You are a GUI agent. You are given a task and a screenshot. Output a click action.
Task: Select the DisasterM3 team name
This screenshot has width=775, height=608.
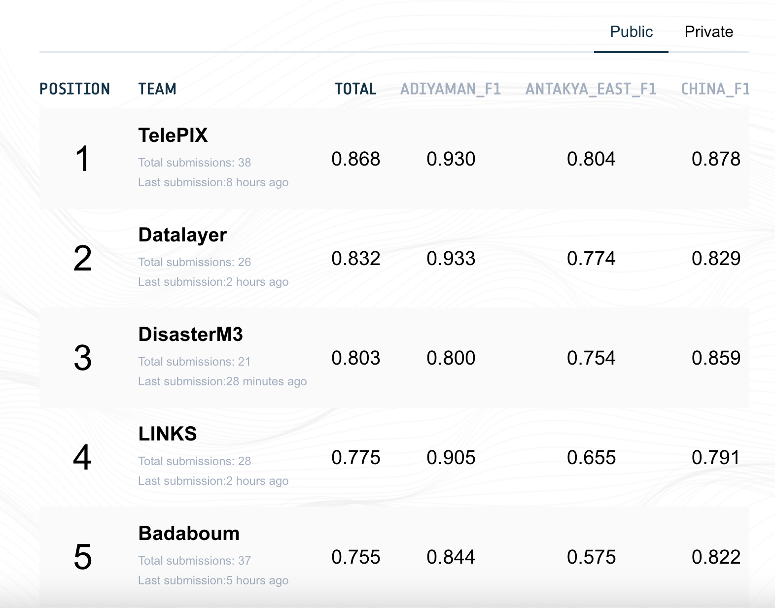coord(190,335)
